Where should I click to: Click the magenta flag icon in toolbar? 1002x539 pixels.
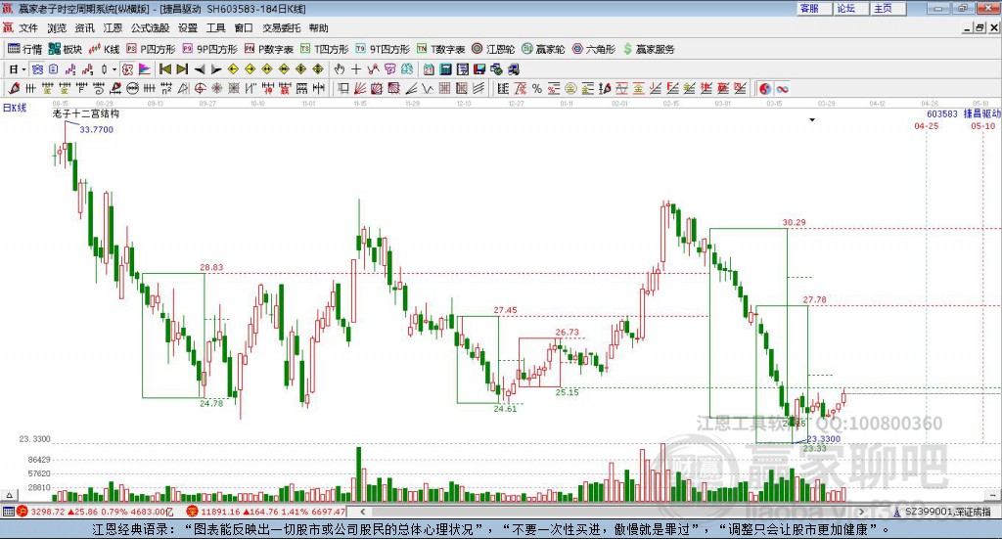145,69
